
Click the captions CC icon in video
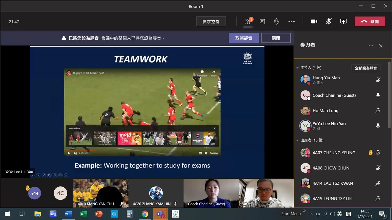[x=200, y=153]
